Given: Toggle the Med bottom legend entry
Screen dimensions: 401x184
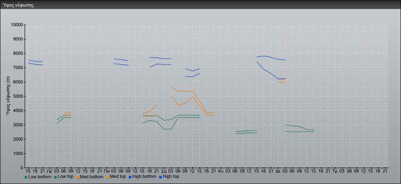Looking at the screenshot, I should pos(89,177).
